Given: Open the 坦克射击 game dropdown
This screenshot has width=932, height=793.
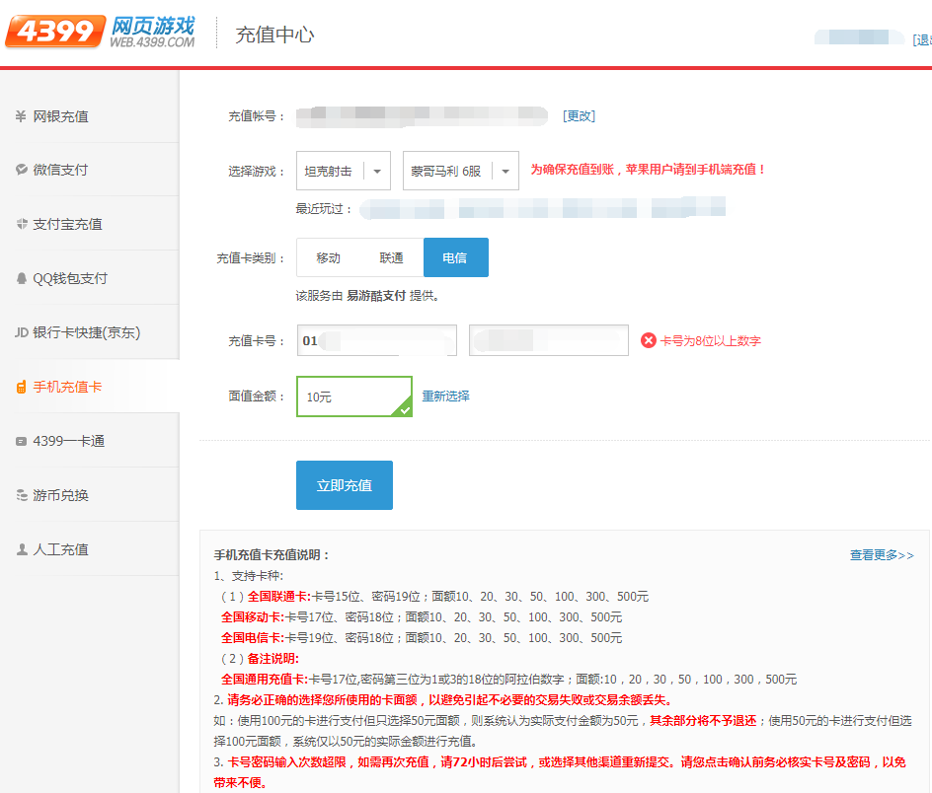Looking at the screenshot, I should [x=344, y=171].
